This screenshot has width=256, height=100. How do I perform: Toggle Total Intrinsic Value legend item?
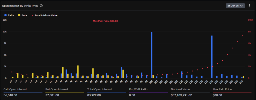click(44, 15)
